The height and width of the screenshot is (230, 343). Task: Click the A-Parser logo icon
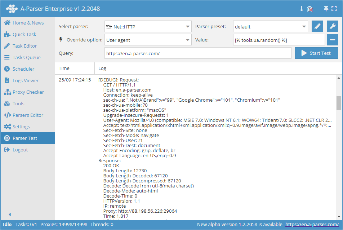click(x=12, y=9)
